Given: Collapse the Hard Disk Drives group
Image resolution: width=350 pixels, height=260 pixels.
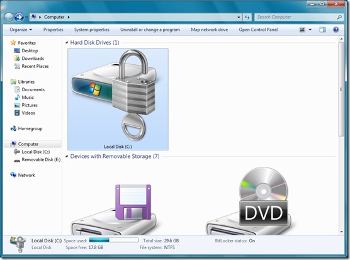Looking at the screenshot, I should pos(67,42).
